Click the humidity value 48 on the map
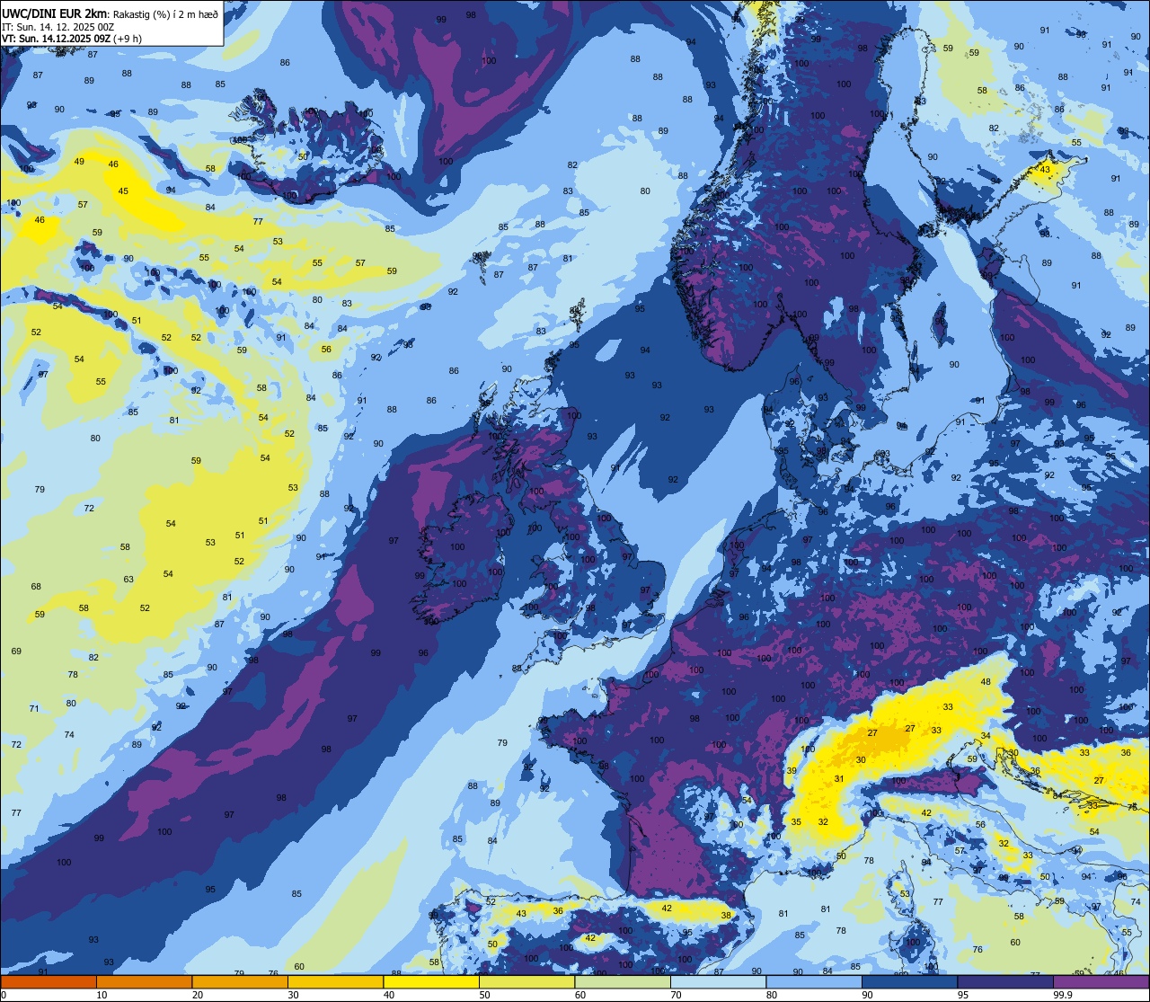Image resolution: width=1150 pixels, height=1002 pixels. [986, 682]
